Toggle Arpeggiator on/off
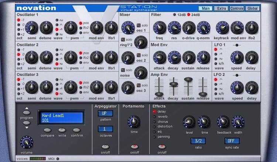Screen dimensions: 277x162 tap(106, 147)
